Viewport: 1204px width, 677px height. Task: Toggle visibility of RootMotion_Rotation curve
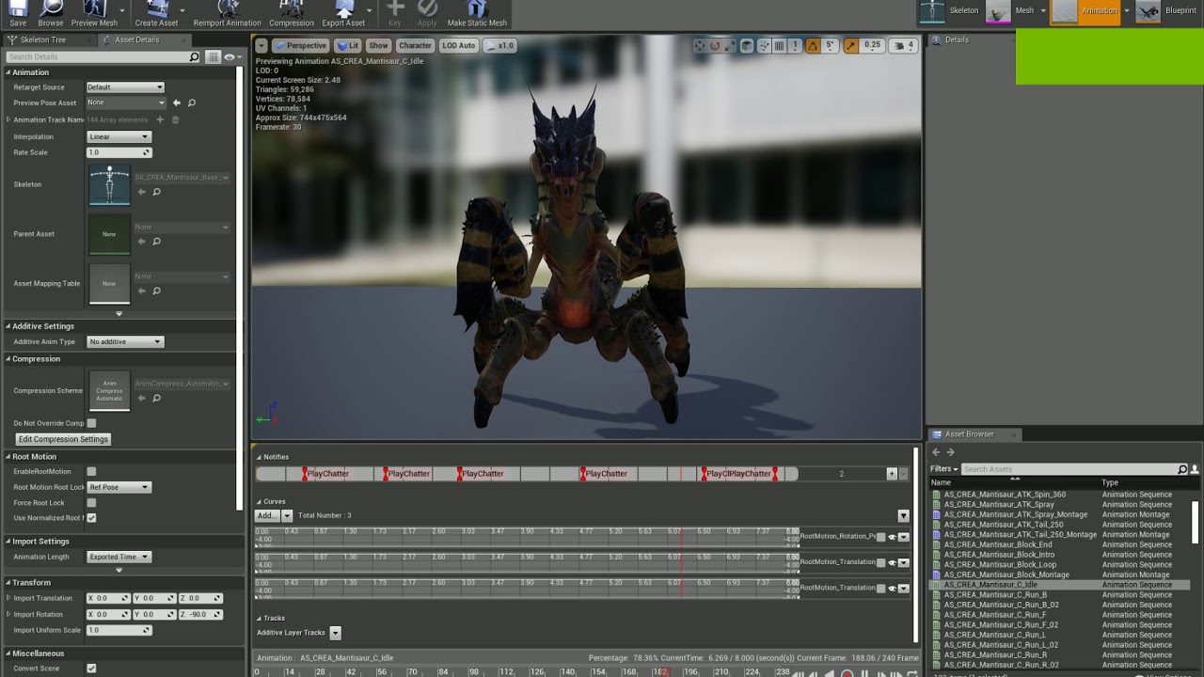pos(892,537)
